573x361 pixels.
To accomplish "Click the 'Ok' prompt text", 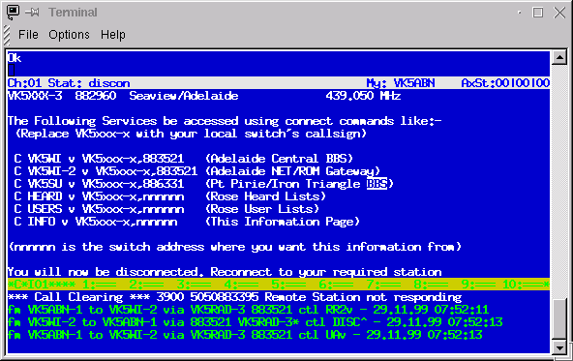I will [15, 58].
